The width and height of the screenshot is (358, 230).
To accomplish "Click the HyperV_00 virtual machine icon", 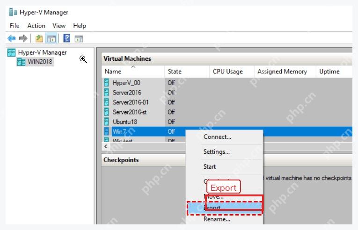I will click(x=106, y=83).
